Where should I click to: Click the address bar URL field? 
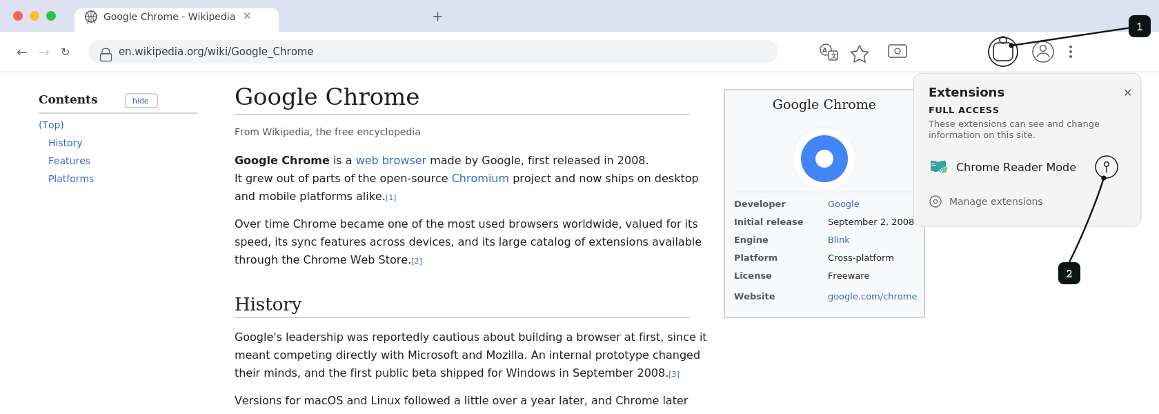[433, 52]
